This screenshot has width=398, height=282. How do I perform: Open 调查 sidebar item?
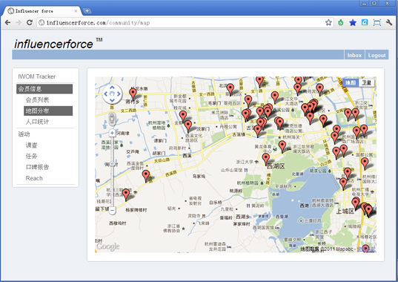(x=31, y=145)
